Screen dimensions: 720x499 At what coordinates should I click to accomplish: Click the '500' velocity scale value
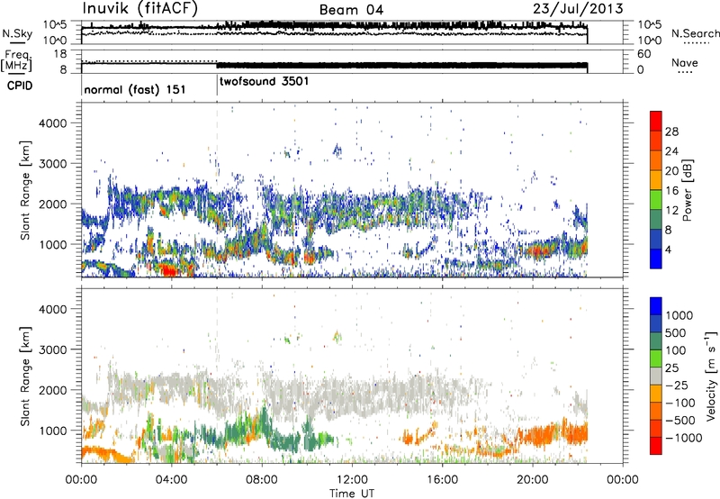pyautogui.click(x=678, y=333)
